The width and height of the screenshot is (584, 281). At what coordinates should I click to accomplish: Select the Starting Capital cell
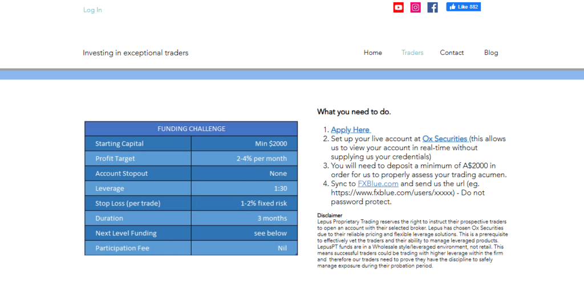[x=138, y=144]
